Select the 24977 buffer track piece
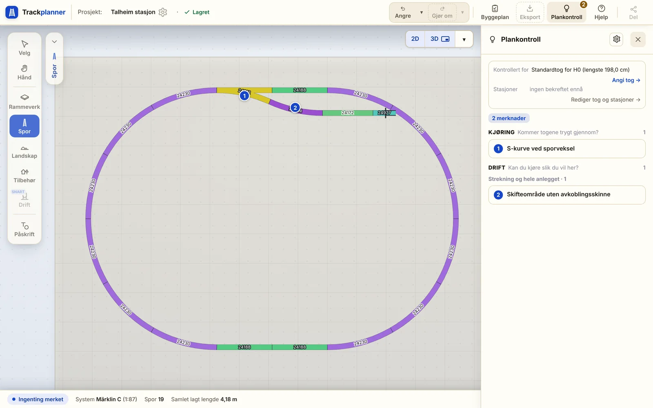The height and width of the screenshot is (408, 653). 384,113
